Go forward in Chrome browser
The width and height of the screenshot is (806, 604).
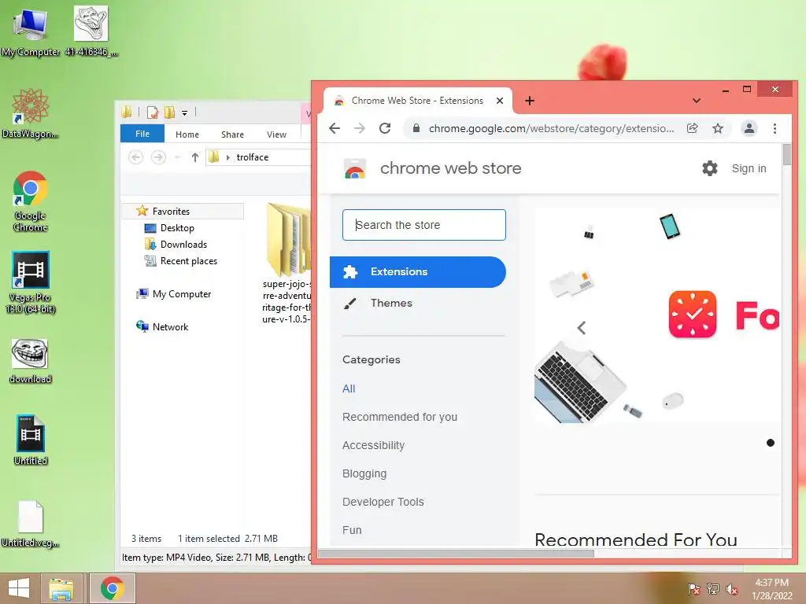(360, 128)
